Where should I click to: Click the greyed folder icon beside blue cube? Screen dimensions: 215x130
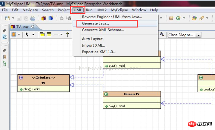point(62,18)
